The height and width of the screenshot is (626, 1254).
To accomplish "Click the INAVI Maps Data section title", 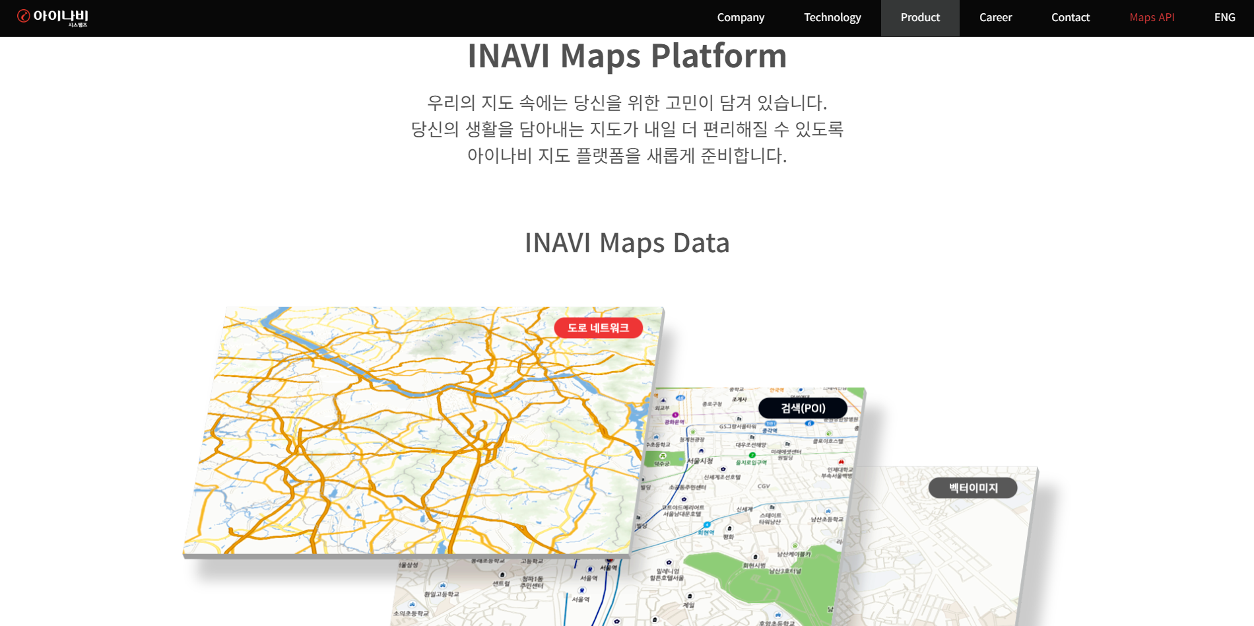I will [627, 243].
